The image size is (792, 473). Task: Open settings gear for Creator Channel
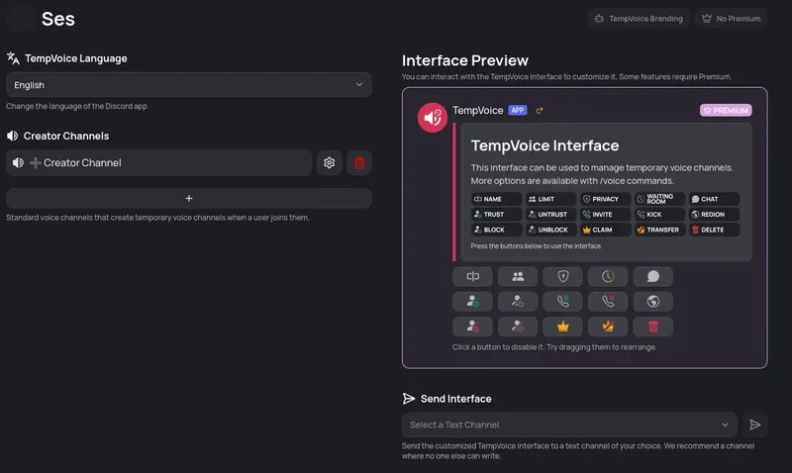coord(330,162)
